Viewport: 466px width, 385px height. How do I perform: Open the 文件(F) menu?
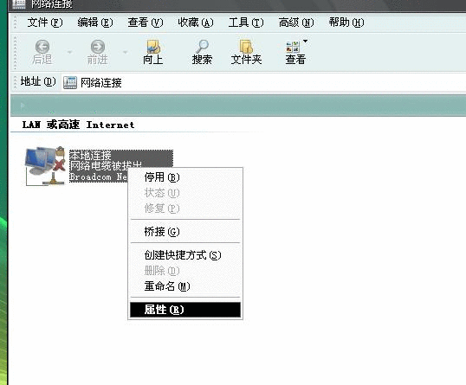(x=45, y=22)
